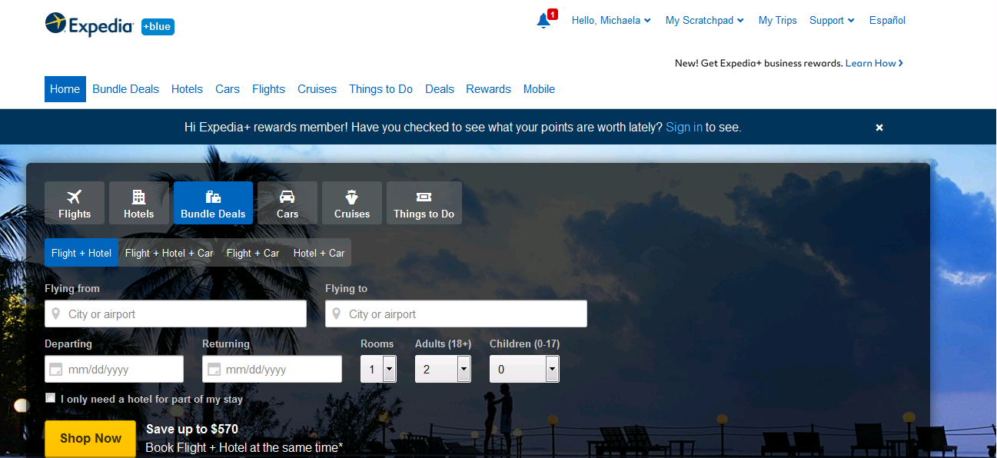Open Bundle Deals in the top navigation
The image size is (997, 458).
125,89
